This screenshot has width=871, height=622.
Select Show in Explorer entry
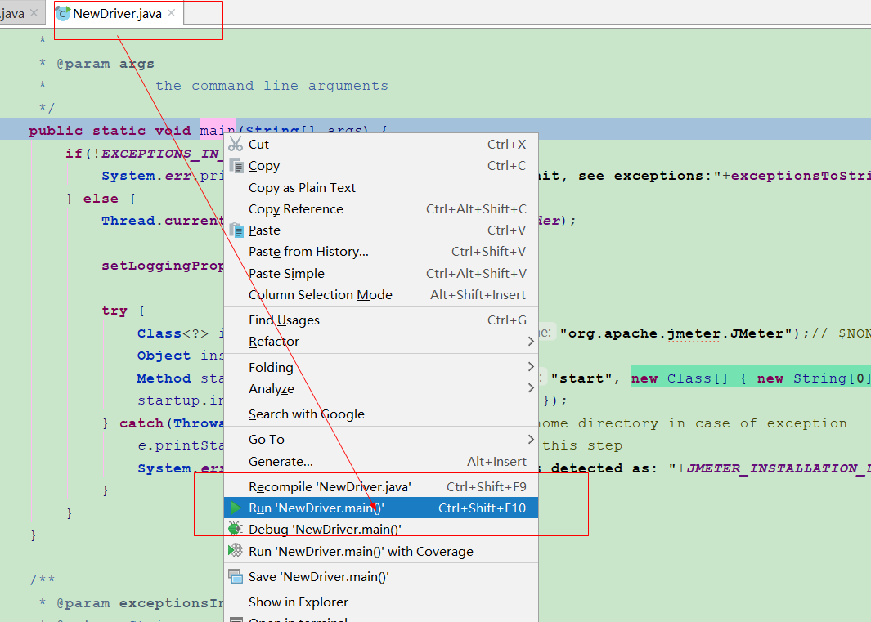(381, 602)
